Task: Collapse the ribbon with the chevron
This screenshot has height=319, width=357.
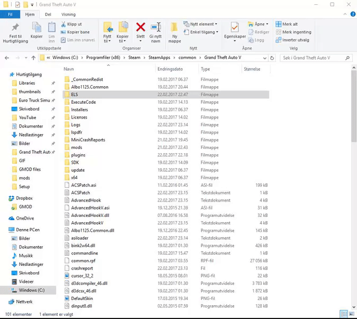Action: (x=345, y=14)
